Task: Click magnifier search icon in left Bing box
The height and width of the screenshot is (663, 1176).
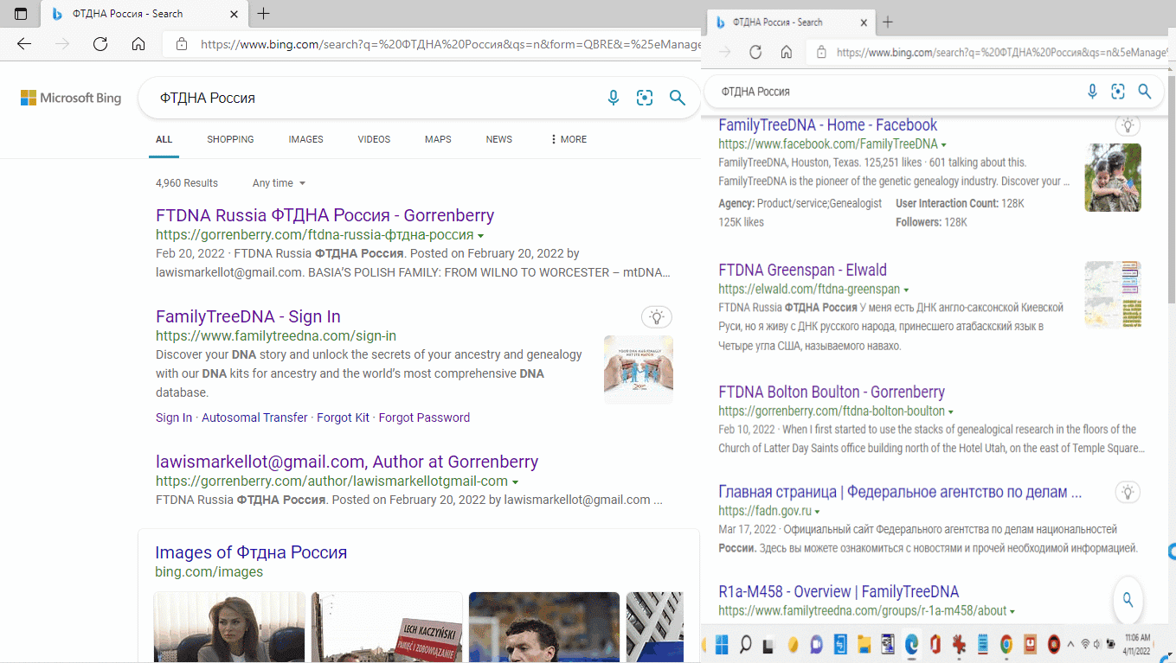Action: [x=678, y=98]
